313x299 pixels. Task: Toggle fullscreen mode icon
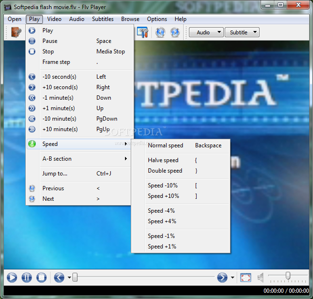tap(246, 278)
